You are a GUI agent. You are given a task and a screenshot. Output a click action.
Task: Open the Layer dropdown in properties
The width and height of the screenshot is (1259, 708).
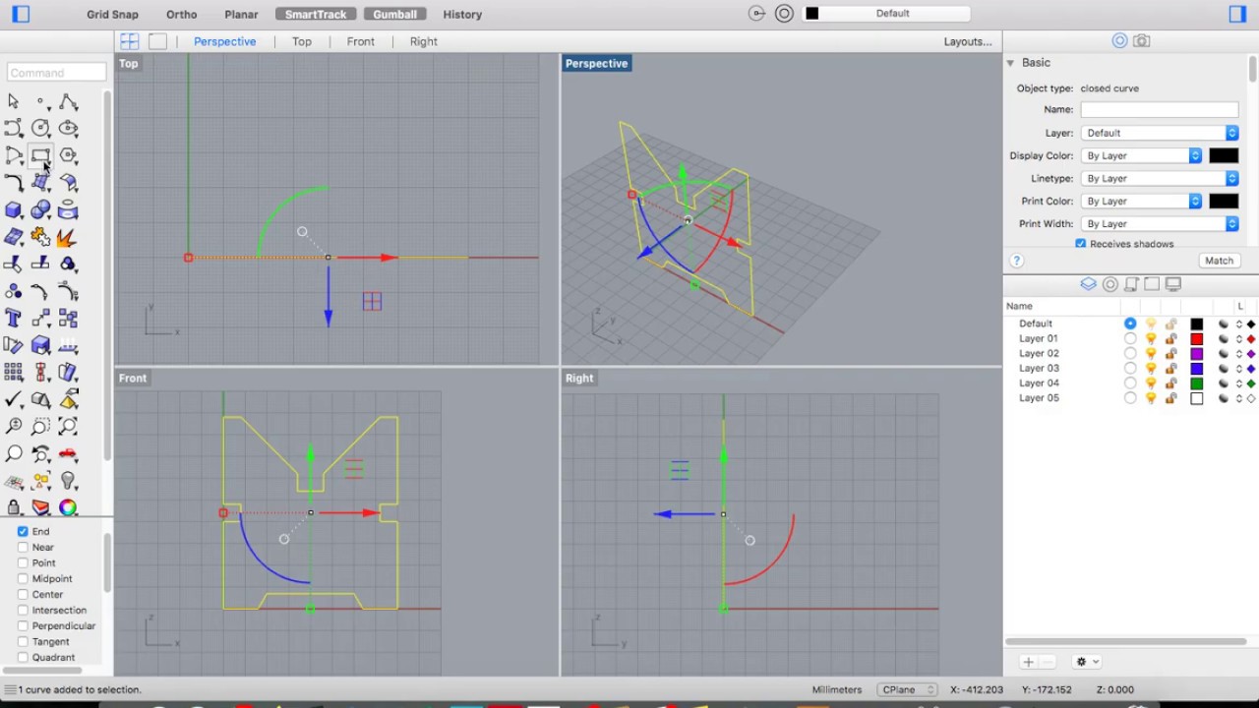[1160, 133]
